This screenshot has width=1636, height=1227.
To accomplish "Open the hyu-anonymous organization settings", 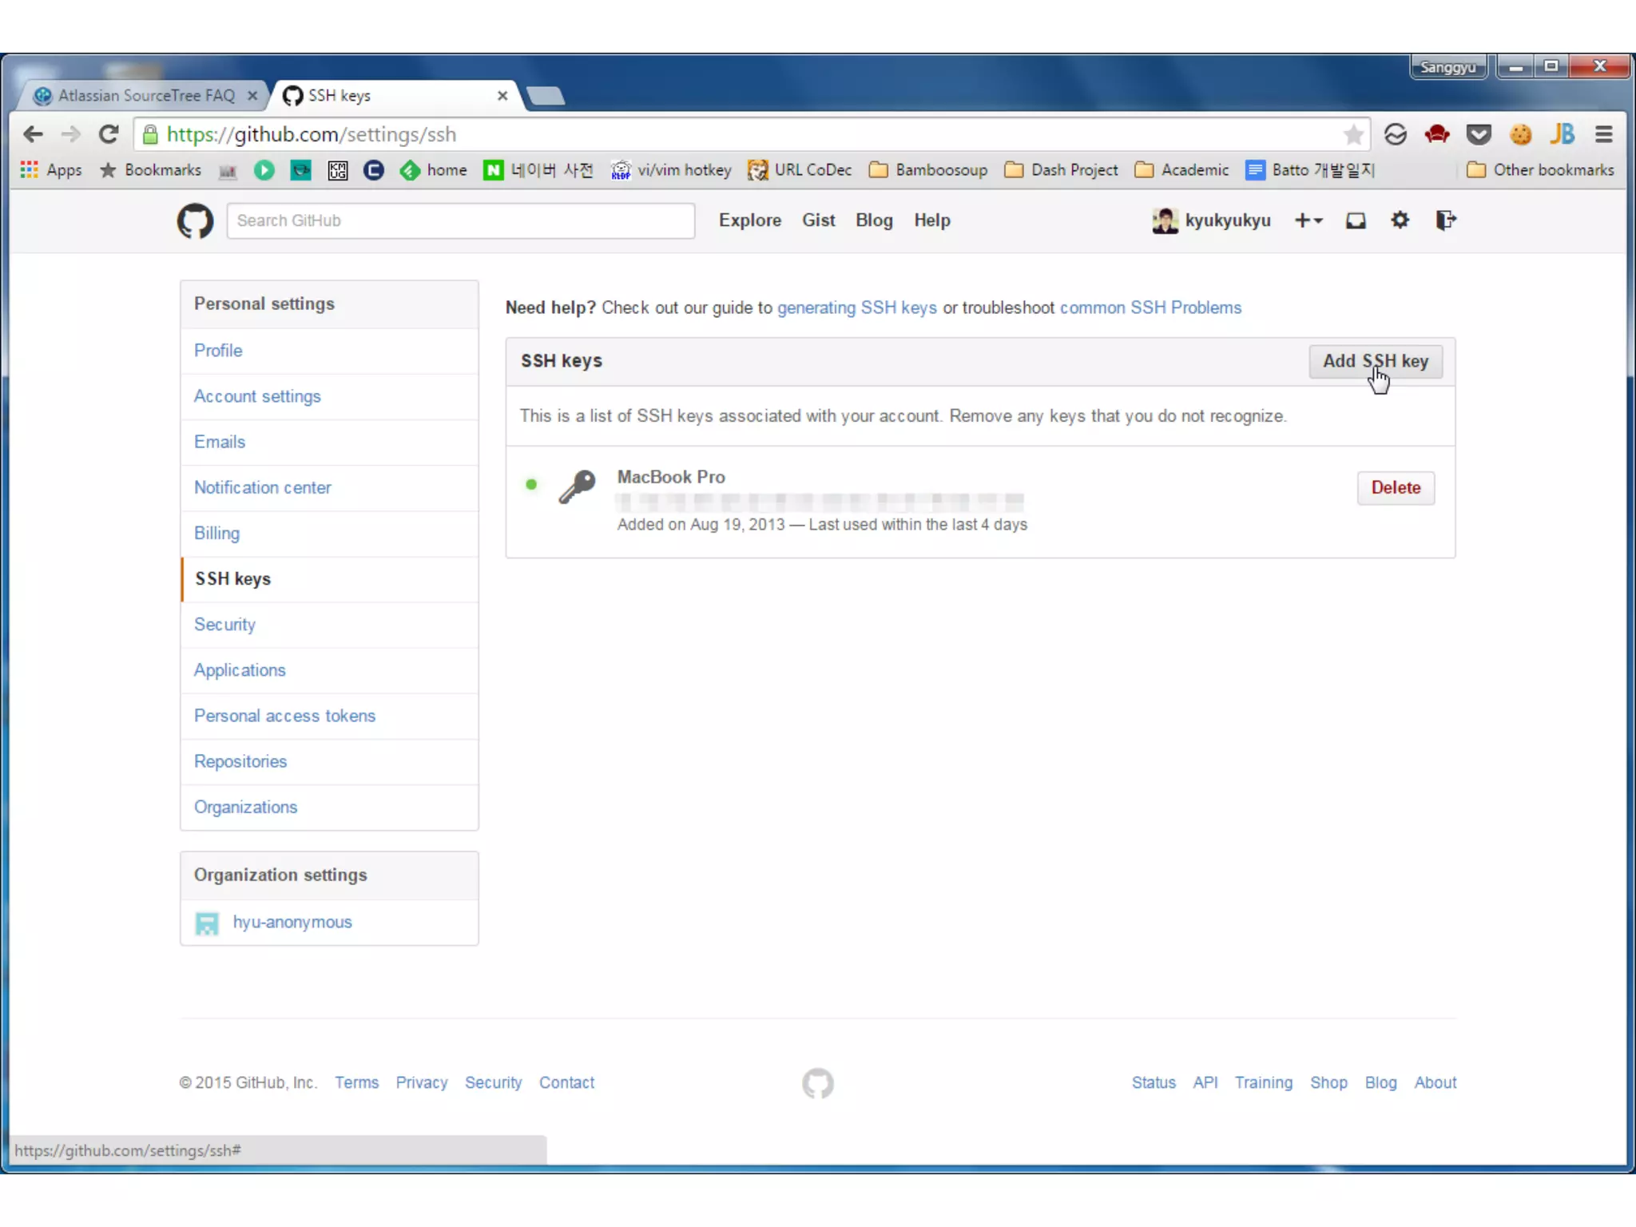I will [292, 922].
